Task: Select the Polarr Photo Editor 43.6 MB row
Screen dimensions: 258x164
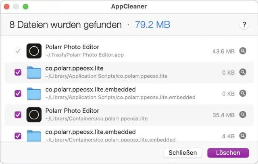Action: coord(129,51)
